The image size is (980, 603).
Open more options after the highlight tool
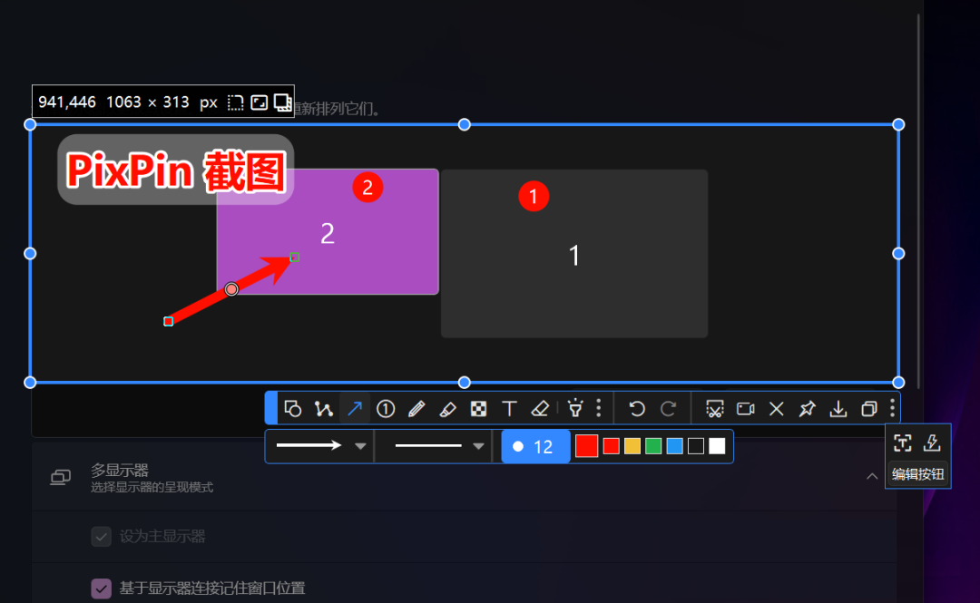pos(598,409)
